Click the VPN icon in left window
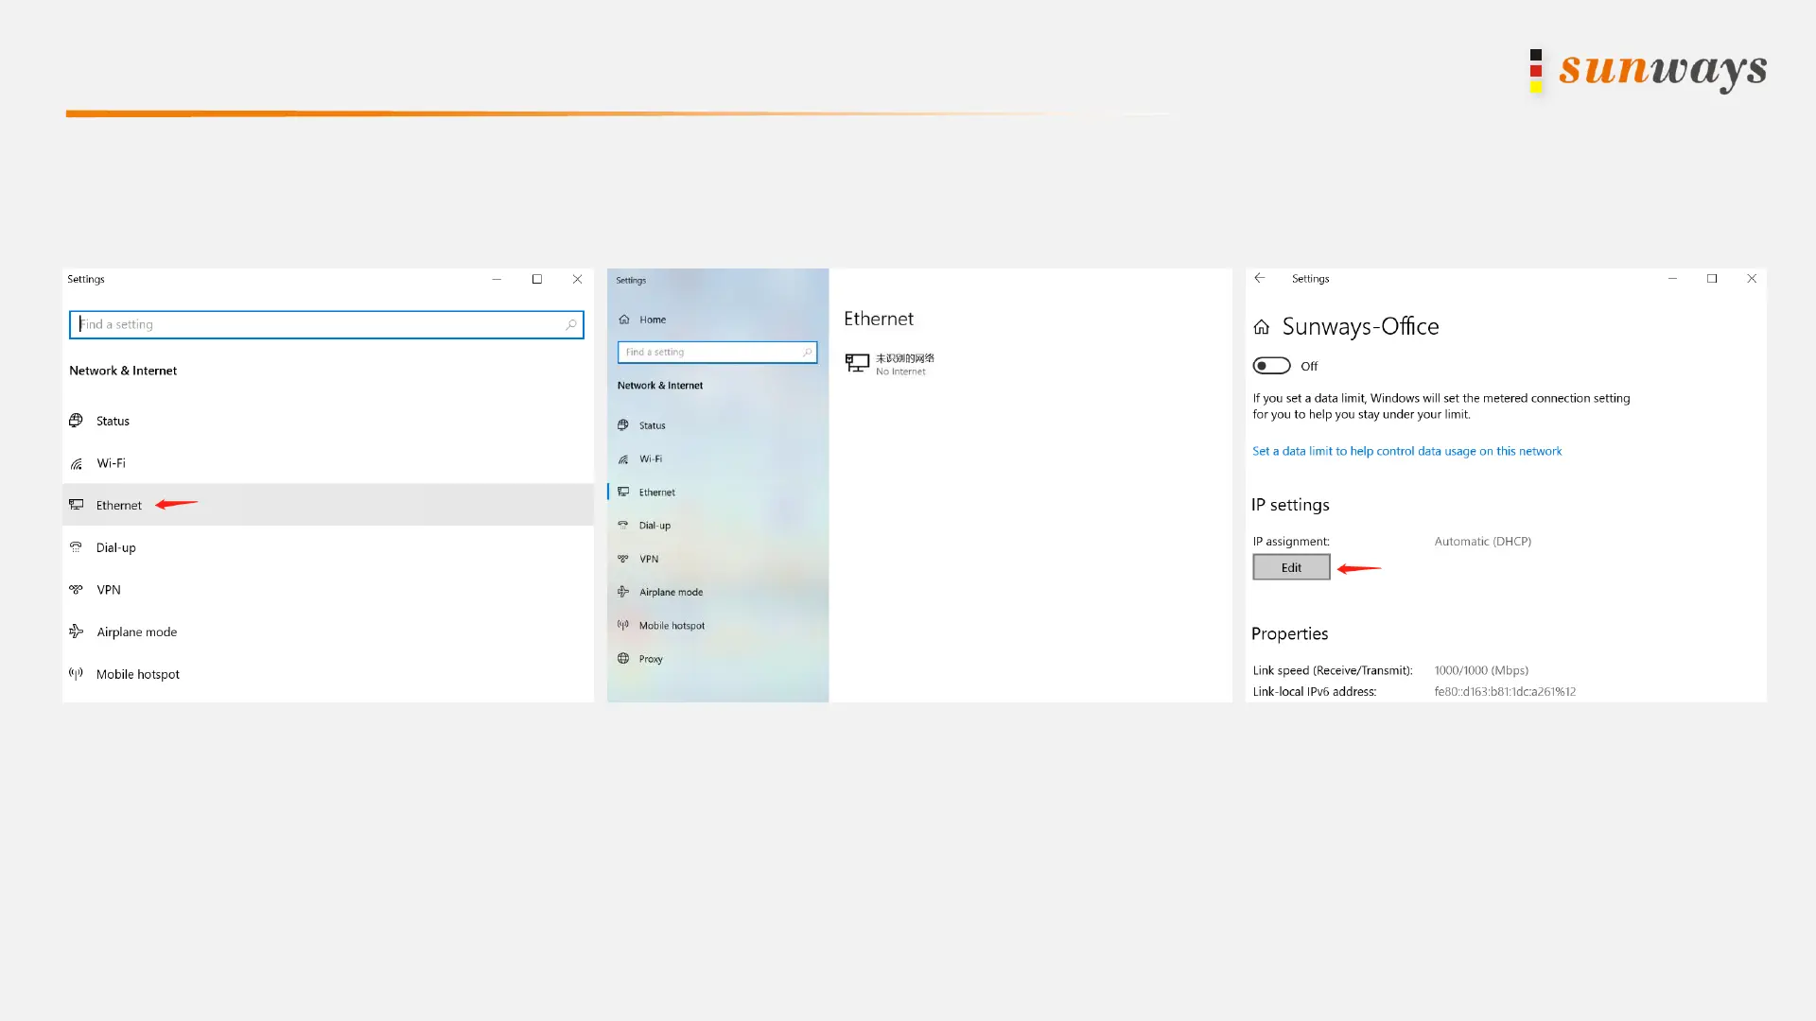The image size is (1816, 1021). (x=77, y=590)
